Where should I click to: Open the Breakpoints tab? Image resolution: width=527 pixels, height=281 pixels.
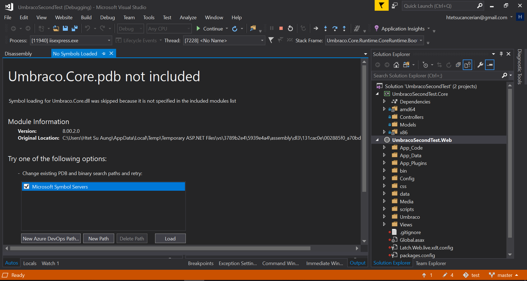pos(201,263)
